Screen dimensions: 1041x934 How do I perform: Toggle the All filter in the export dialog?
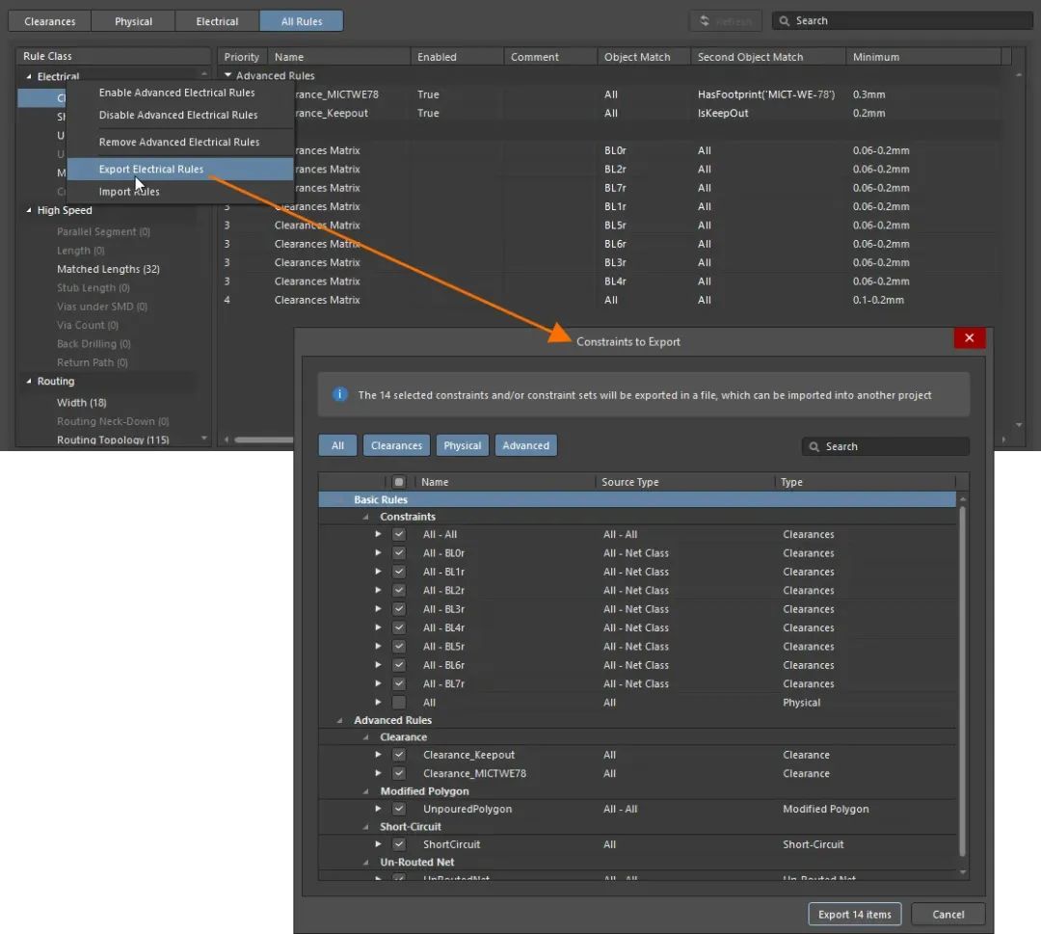tap(338, 445)
